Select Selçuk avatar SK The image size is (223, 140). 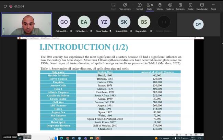[124, 22]
